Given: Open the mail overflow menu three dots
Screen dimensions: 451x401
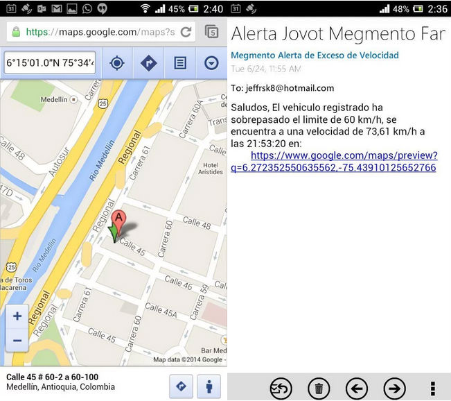Looking at the screenshot, I should click(x=432, y=389).
